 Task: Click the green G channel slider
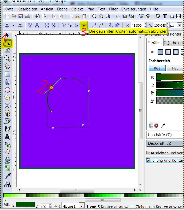point(170,85)
